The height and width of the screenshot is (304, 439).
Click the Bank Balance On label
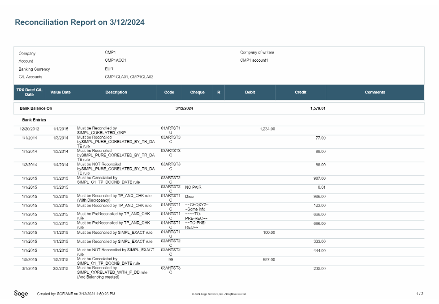point(39,109)
